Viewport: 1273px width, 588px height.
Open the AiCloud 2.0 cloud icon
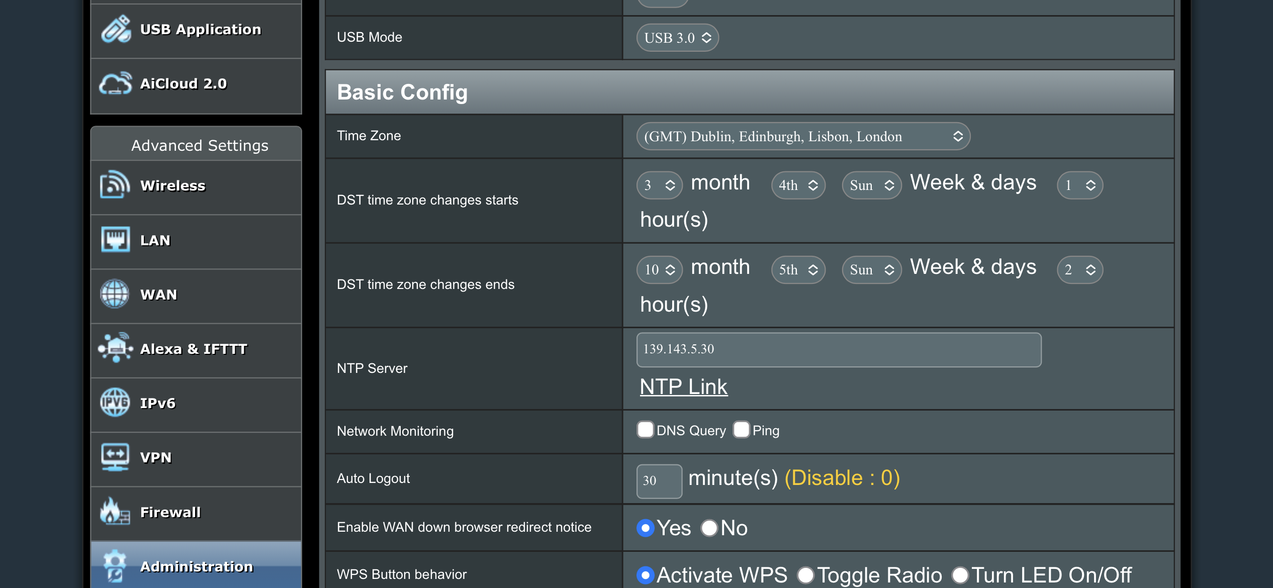click(116, 84)
